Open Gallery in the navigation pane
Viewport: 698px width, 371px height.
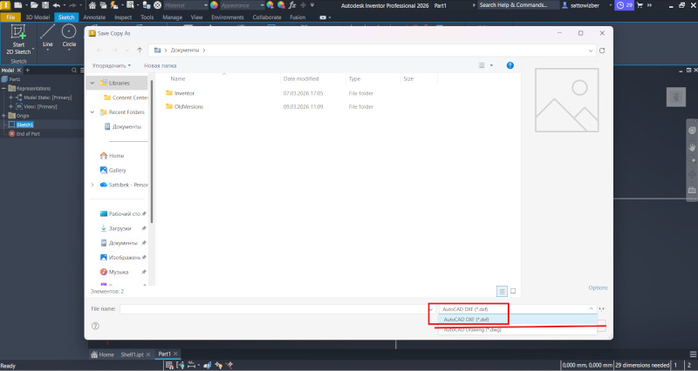(x=117, y=170)
